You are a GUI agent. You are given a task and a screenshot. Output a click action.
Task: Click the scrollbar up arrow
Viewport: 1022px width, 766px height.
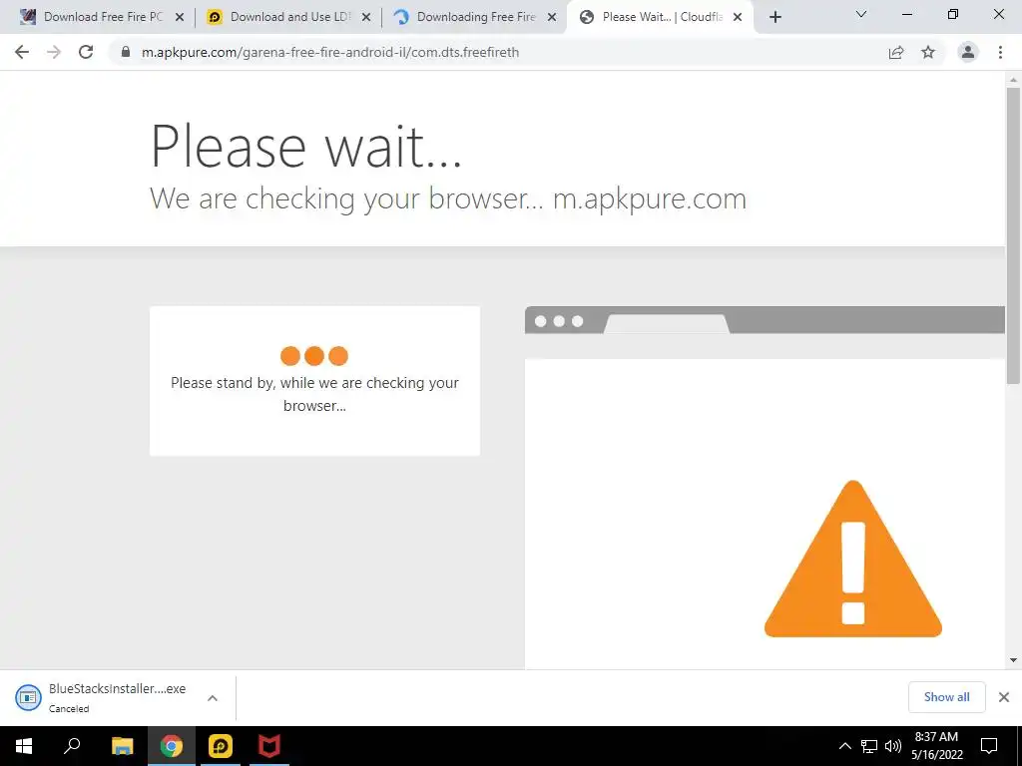click(x=1013, y=80)
